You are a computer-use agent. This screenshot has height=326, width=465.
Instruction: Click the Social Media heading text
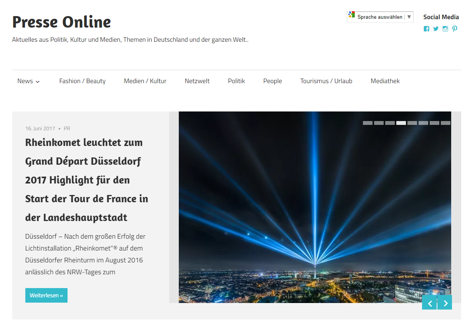[x=441, y=17]
